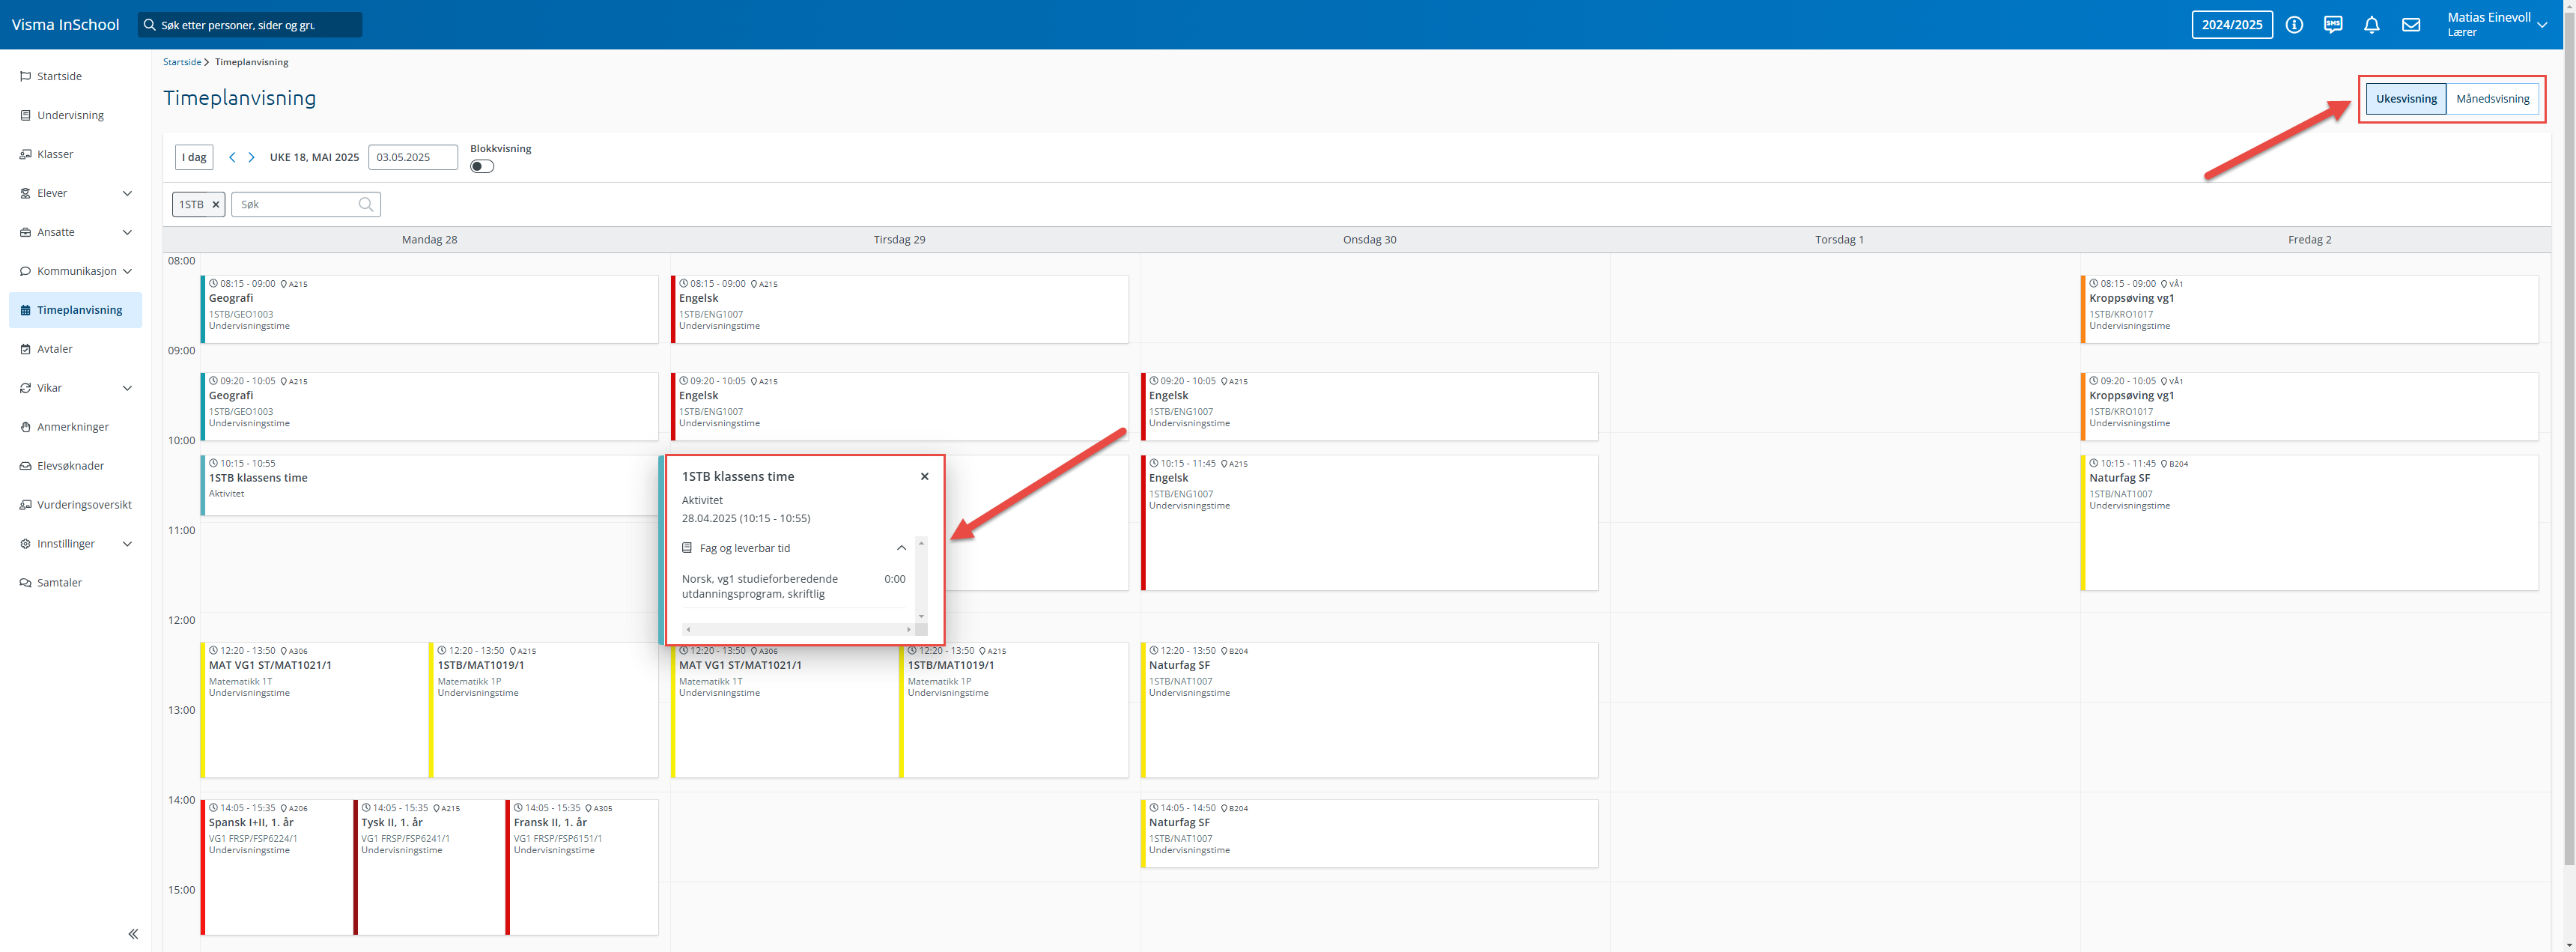Expand the Innstillinger sidebar menu
This screenshot has height=952, width=2576.
127,544
